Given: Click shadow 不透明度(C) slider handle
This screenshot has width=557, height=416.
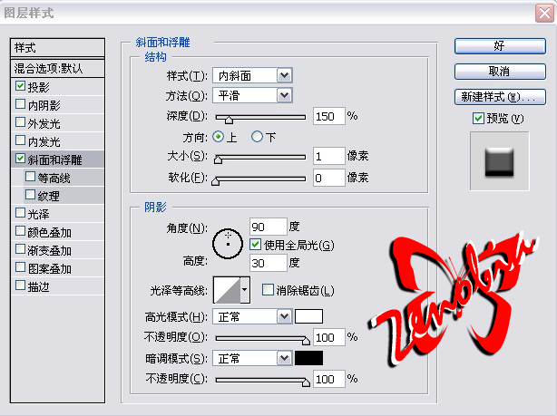Looking at the screenshot, I should point(306,382).
